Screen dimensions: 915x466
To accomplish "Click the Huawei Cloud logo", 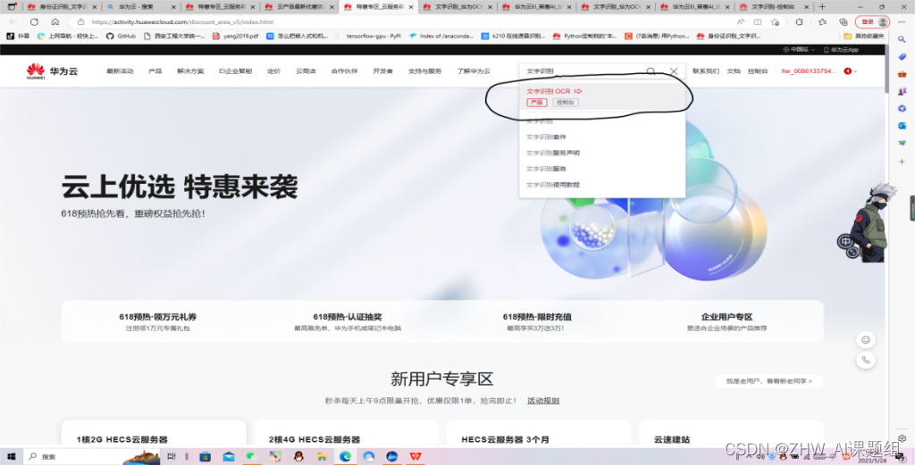I will [52, 71].
